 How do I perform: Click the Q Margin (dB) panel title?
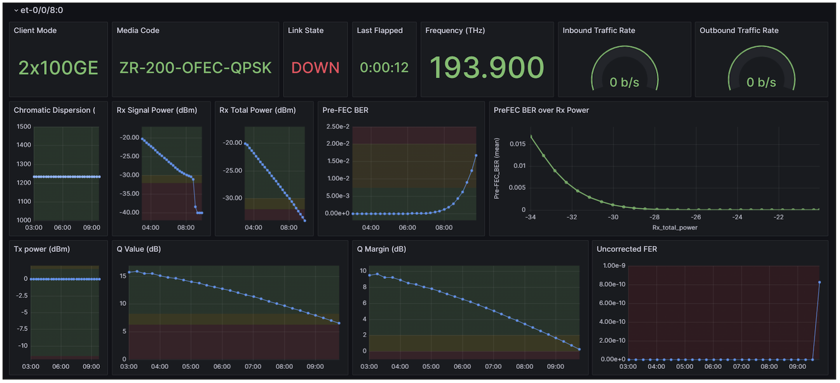(382, 249)
